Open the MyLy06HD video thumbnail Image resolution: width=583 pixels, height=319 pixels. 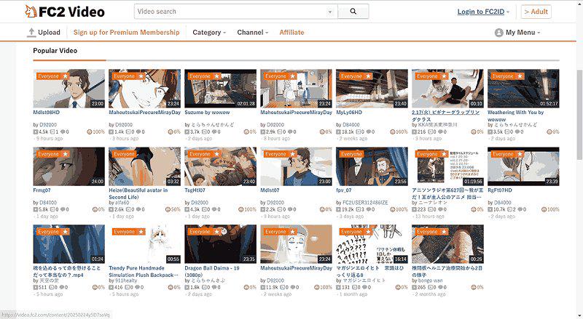tap(372, 88)
